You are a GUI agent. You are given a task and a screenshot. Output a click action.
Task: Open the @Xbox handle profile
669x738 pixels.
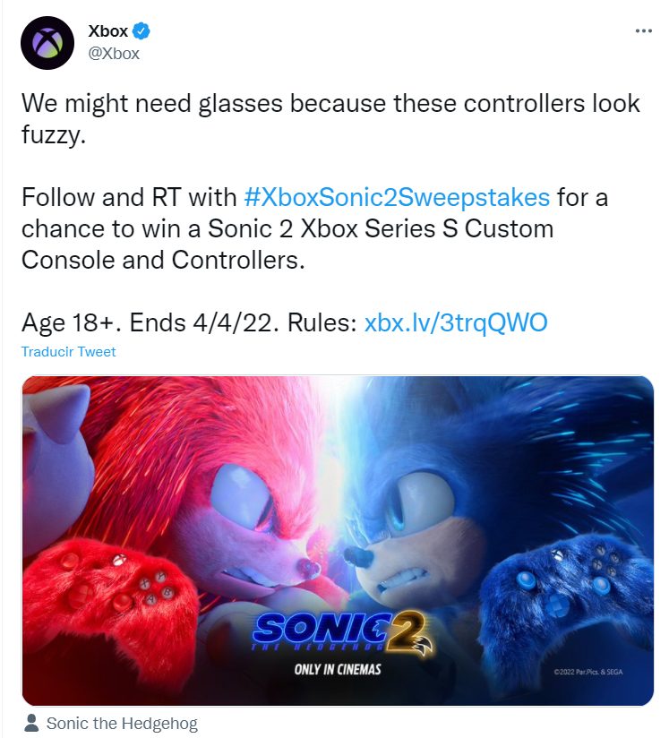[114, 53]
